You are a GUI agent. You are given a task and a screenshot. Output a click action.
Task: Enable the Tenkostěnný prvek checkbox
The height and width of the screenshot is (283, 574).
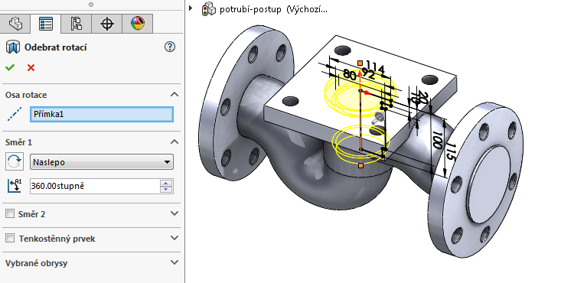pyautogui.click(x=10, y=239)
